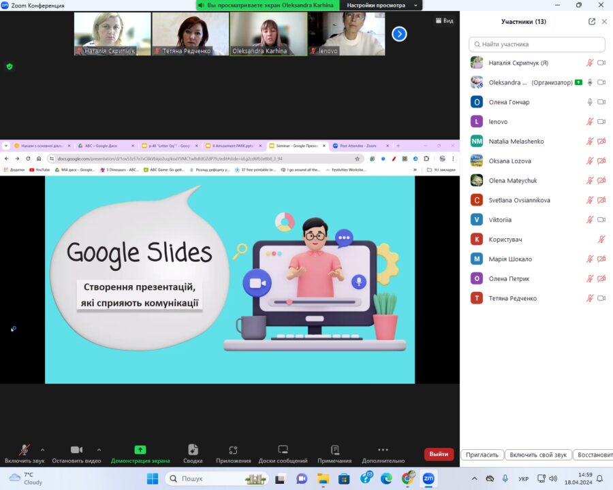Viewport: 613px width, 490px height.
Task: Open Приложения apps in Zoom toolbar
Action: [x=234, y=454]
